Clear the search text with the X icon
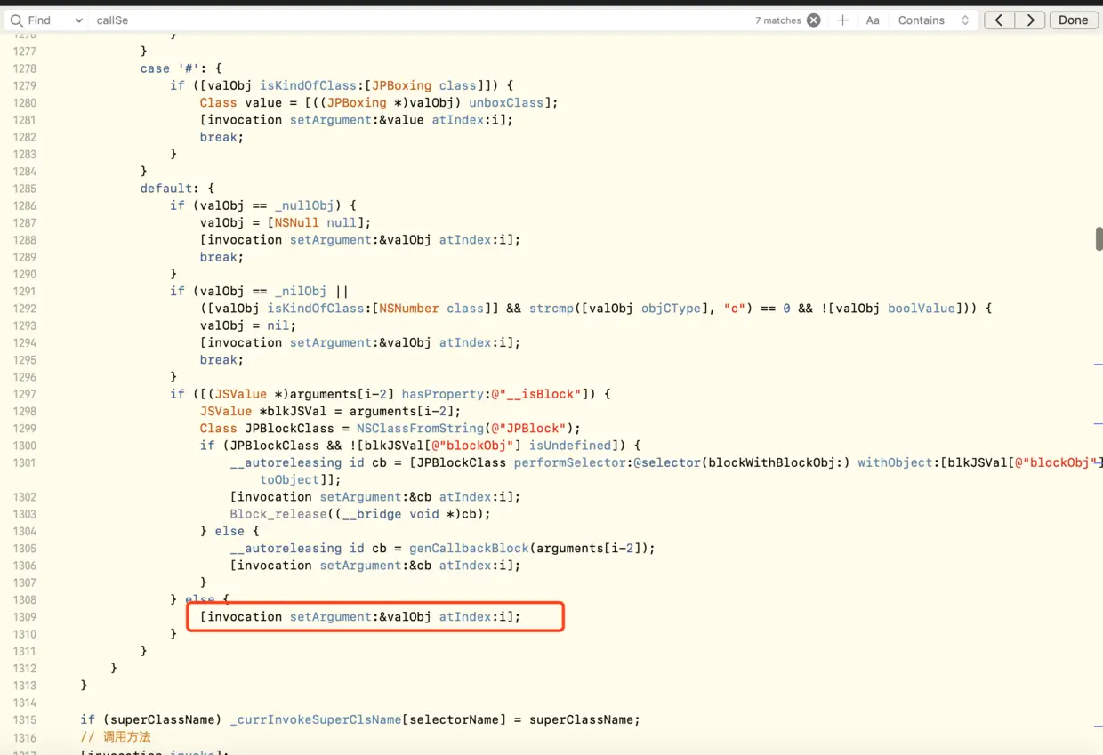 pos(813,20)
